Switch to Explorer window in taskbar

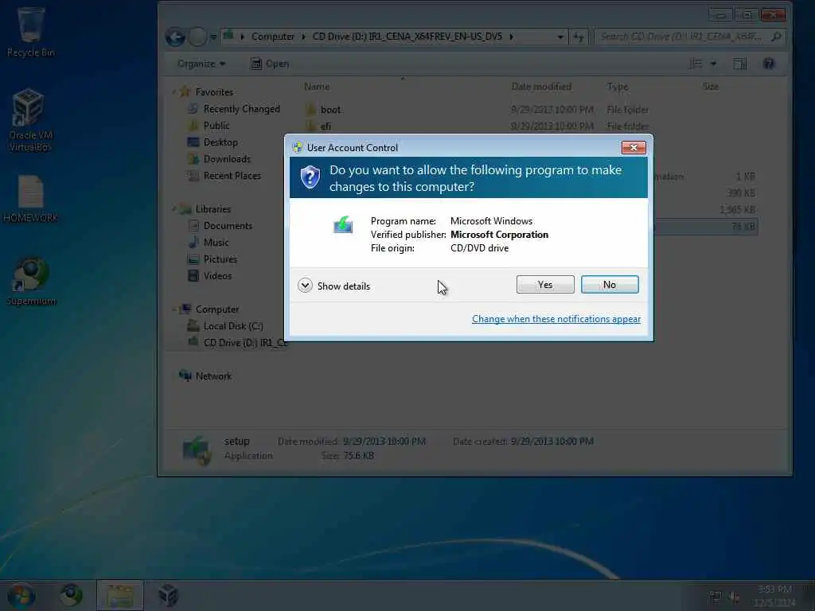point(120,596)
